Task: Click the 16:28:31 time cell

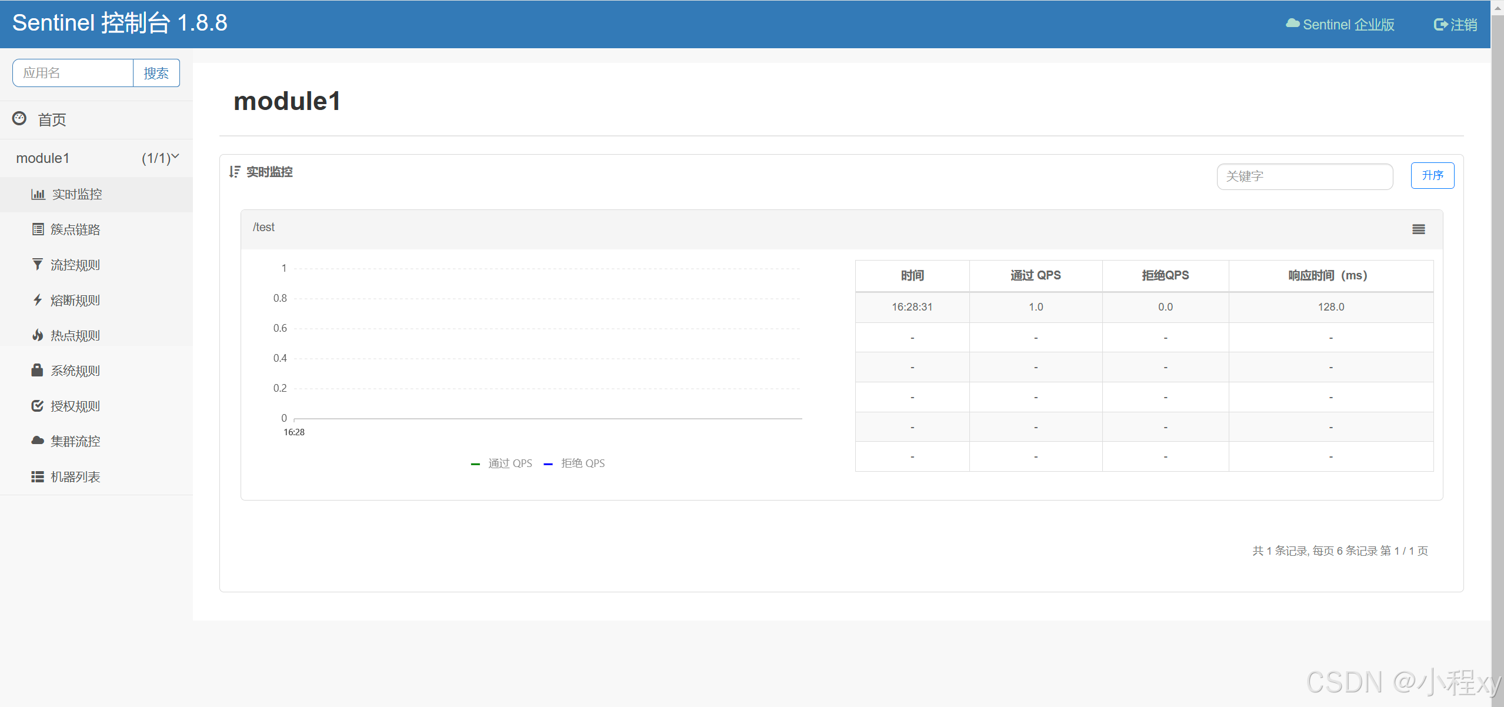Action: click(x=912, y=307)
